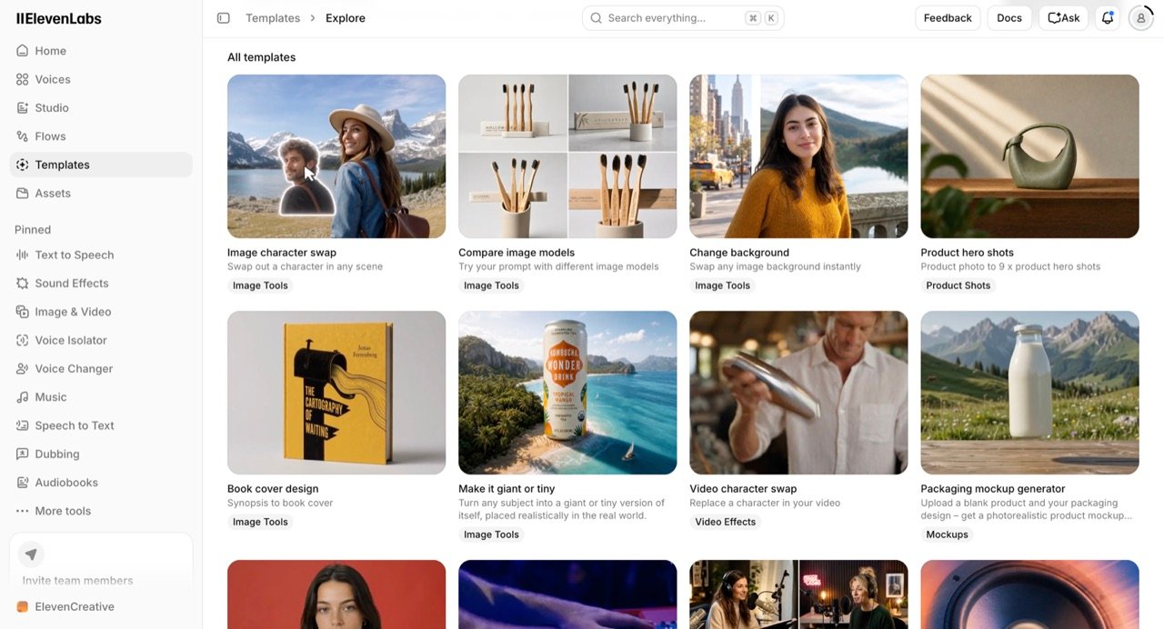
Task: Open Flows in the sidebar
Action: point(101,136)
